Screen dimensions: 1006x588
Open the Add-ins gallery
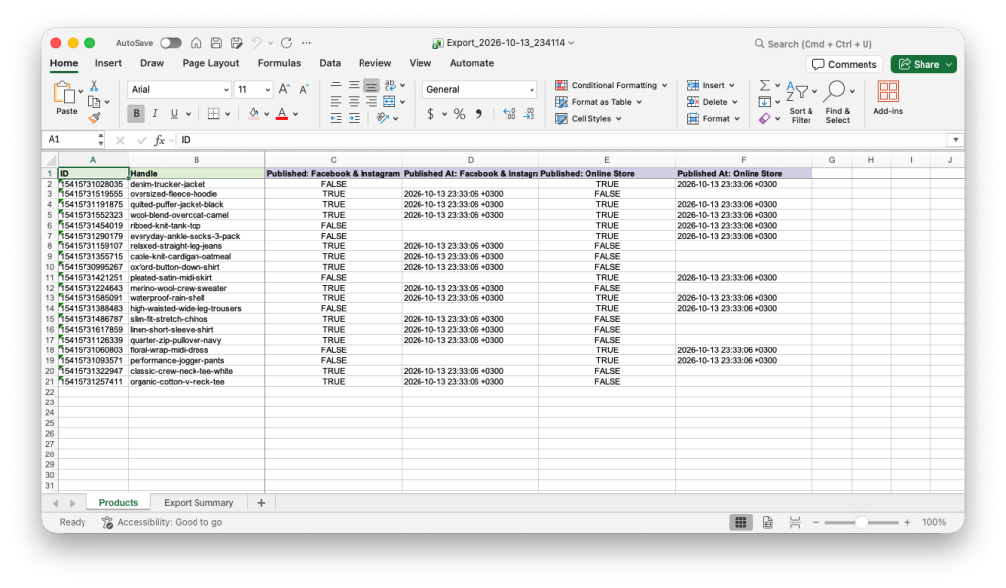tap(888, 97)
